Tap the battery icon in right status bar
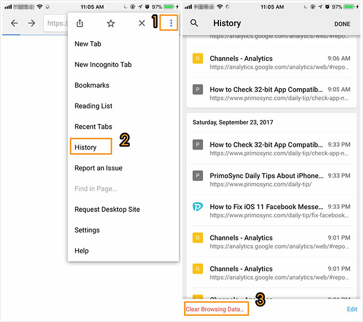363x322 pixels. [349, 7]
